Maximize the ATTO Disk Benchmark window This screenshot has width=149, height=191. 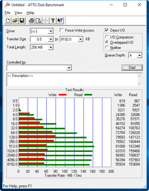[x=125, y=5]
